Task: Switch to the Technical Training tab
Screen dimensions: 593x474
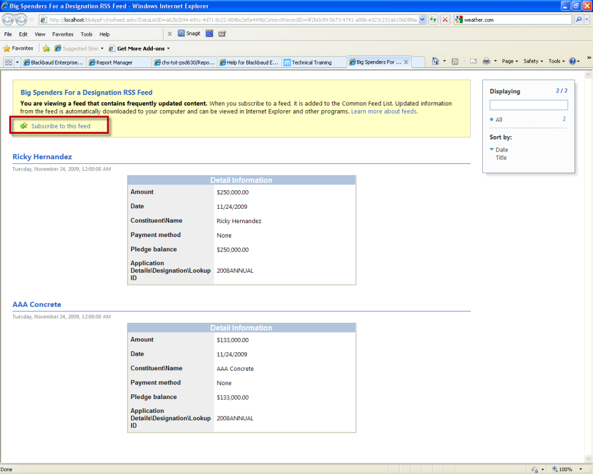Action: pos(311,62)
